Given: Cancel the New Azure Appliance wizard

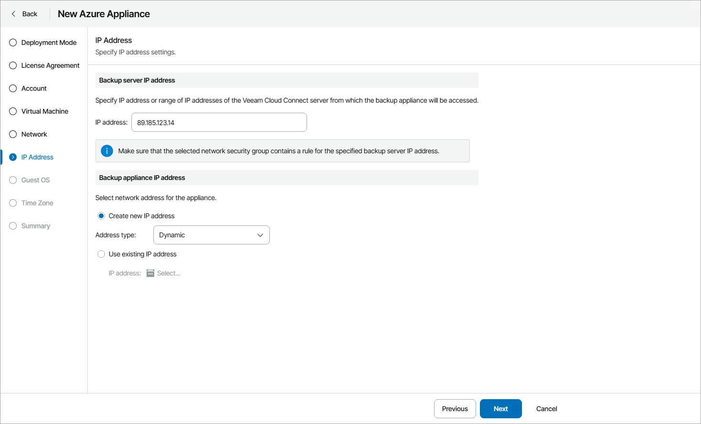Looking at the screenshot, I should coord(546,409).
